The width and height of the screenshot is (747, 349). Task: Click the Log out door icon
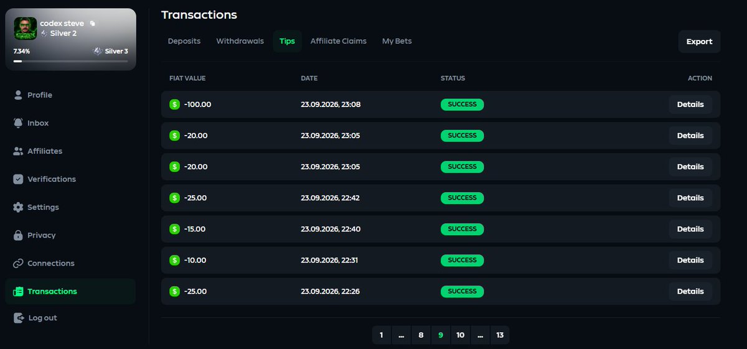coord(18,318)
